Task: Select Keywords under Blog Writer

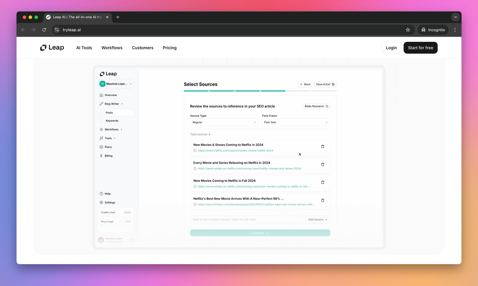Action: tap(112, 121)
